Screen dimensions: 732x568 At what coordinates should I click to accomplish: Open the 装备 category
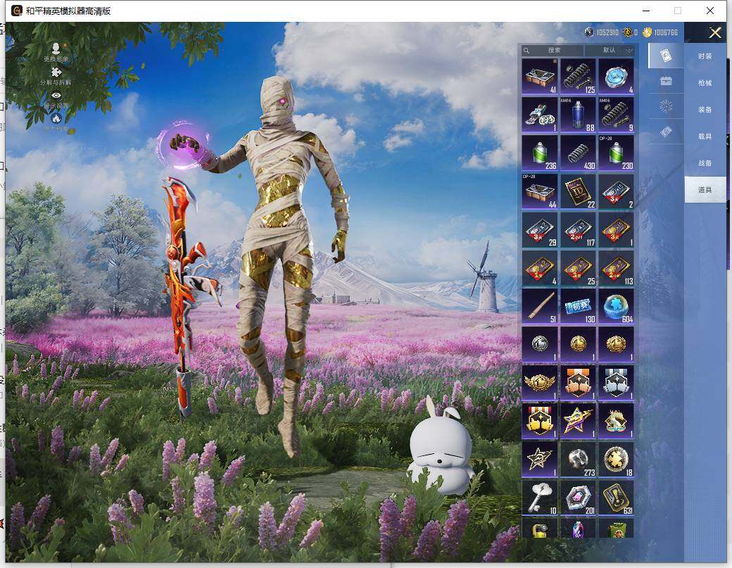[705, 110]
